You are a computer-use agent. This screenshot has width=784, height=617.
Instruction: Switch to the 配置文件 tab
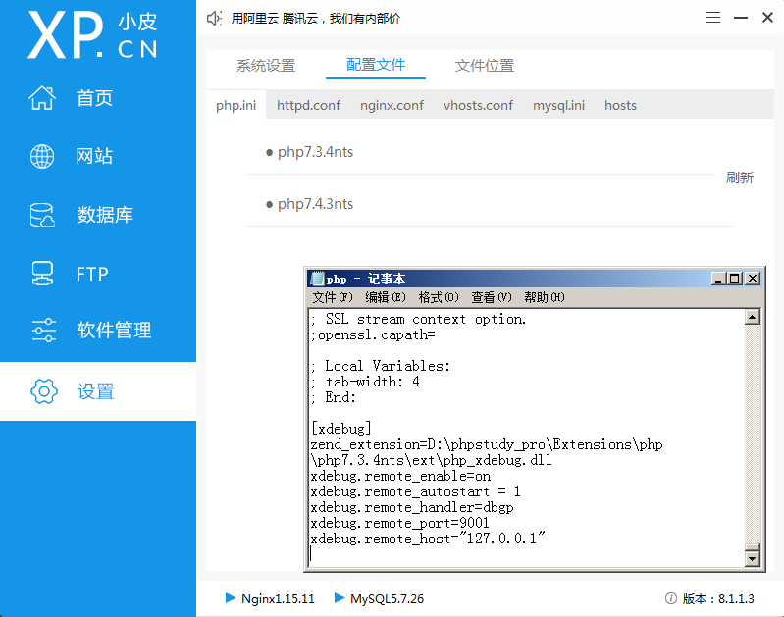pyautogui.click(x=376, y=65)
